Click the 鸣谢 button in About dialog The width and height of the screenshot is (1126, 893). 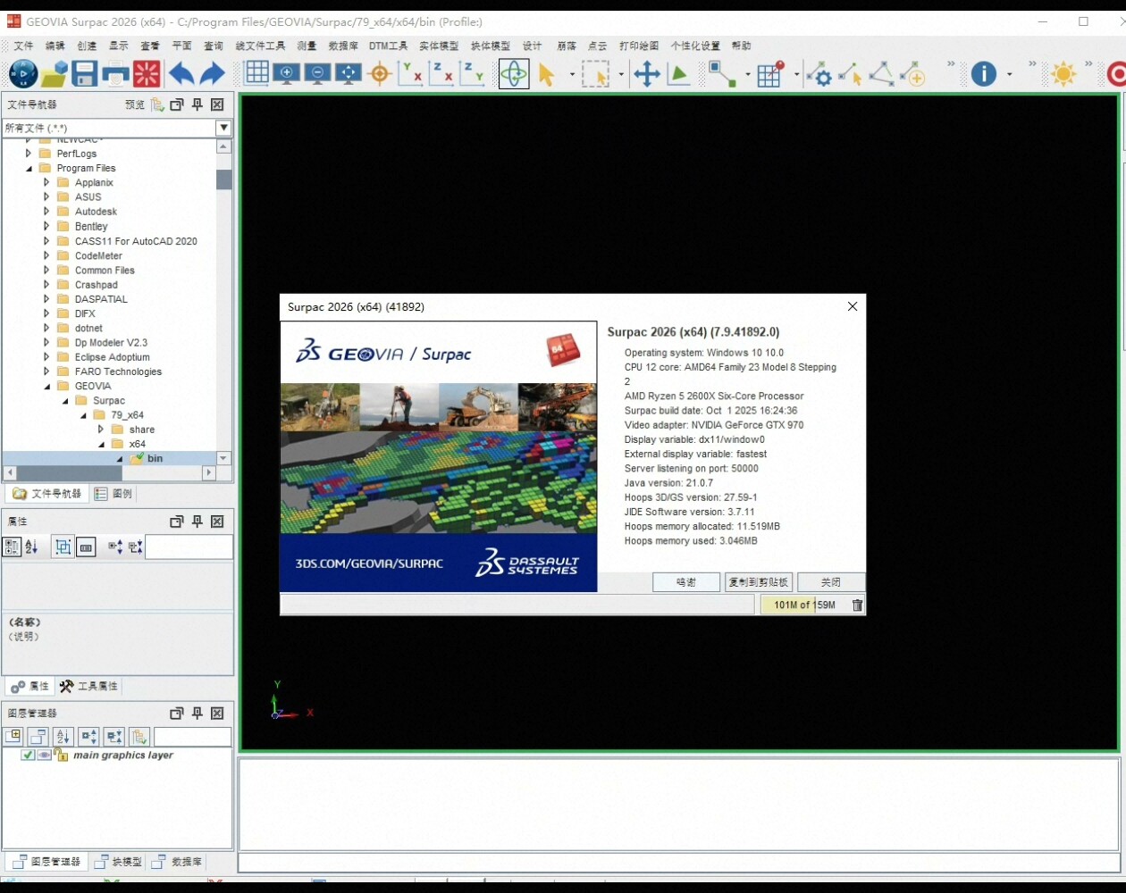pos(686,582)
